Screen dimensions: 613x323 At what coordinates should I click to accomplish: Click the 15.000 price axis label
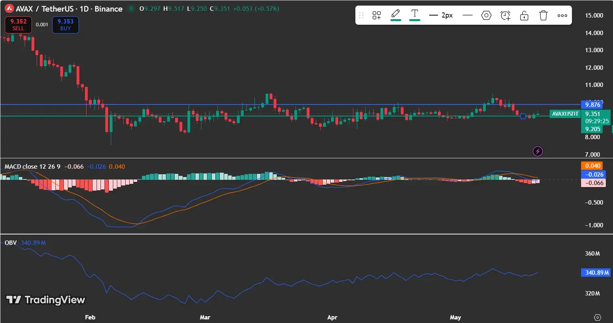[593, 16]
